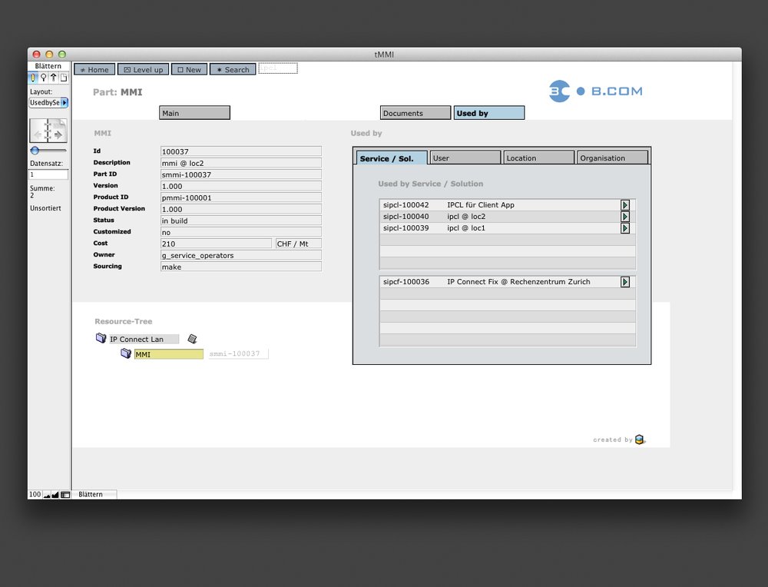
Task: Click the New button
Action: 190,70
